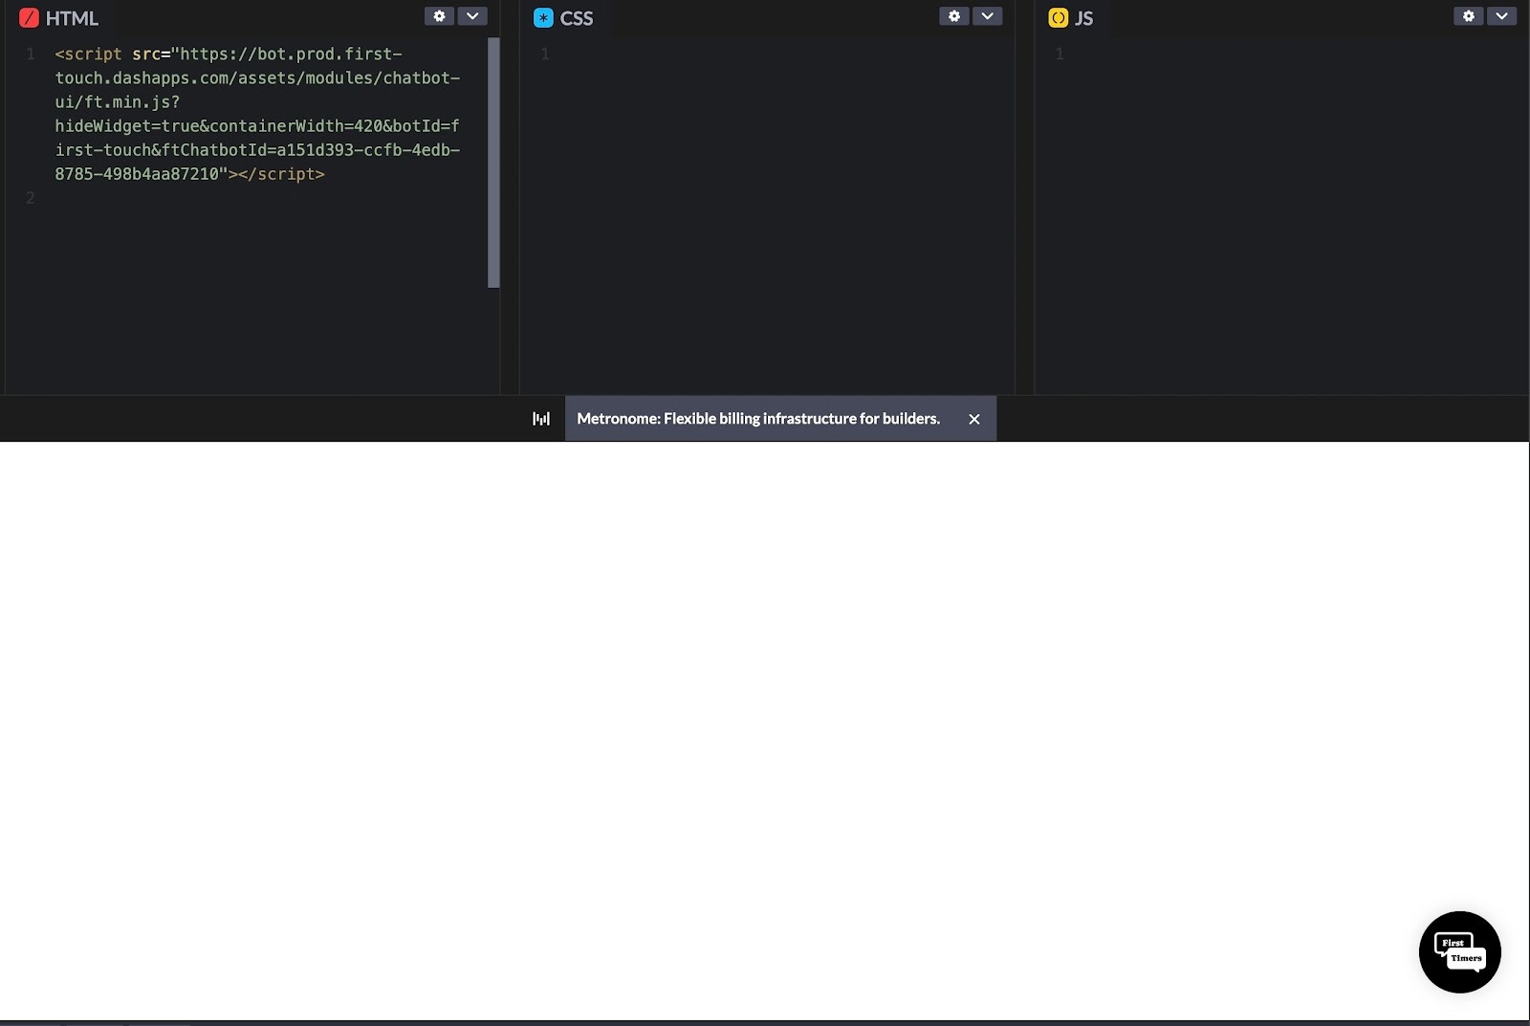The image size is (1530, 1026).
Task: Place cursor in the JS editor line 1
Action: click(1296, 55)
